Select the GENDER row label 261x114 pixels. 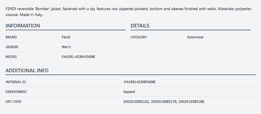(x=12, y=47)
